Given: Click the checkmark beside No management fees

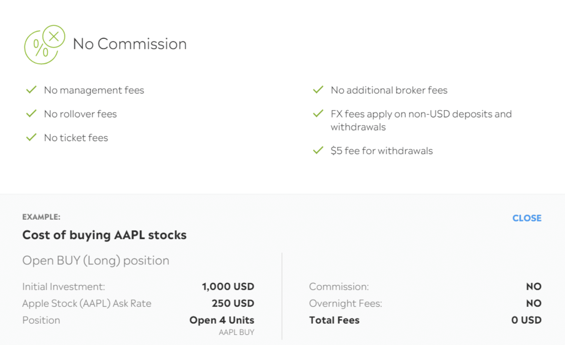Looking at the screenshot, I should point(32,90).
